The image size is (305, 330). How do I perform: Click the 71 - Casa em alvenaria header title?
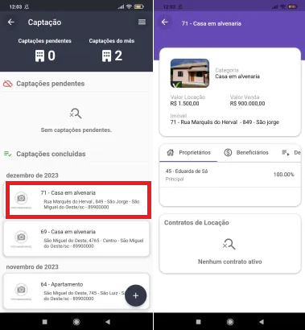(212, 23)
